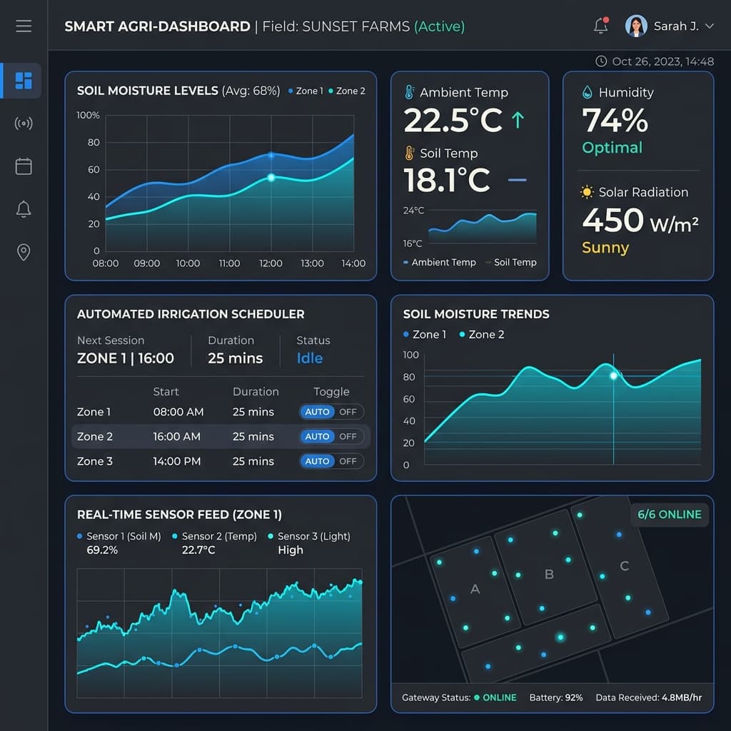This screenshot has width=731, height=731.
Task: Click the soil temperature steady dash indicator
Action: (x=517, y=179)
